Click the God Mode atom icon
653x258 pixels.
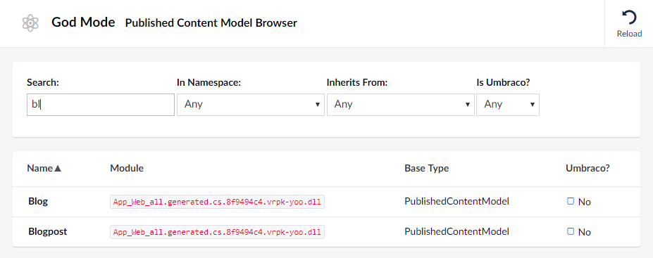30,23
